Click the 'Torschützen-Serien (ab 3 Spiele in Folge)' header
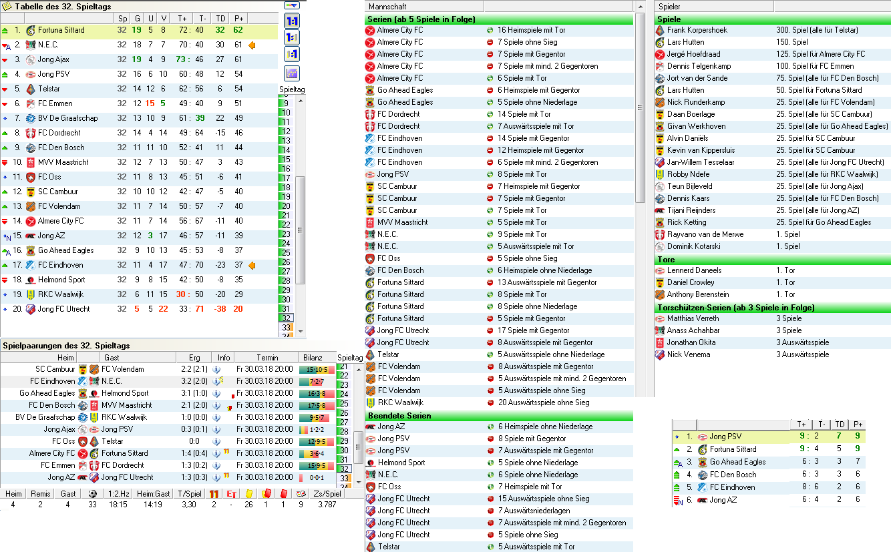This screenshot has height=554, width=891. (773, 308)
